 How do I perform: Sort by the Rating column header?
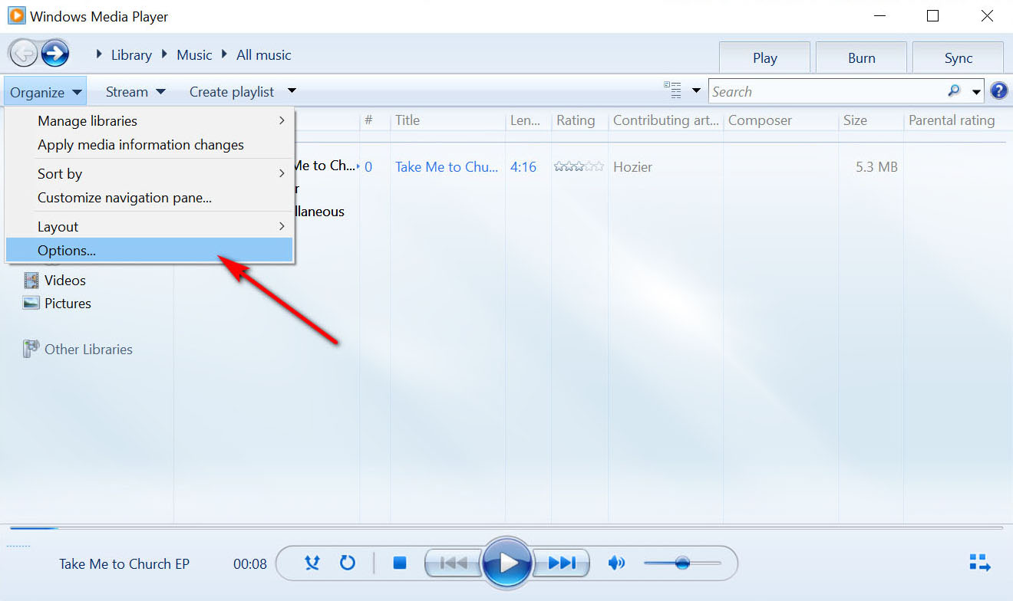click(x=579, y=120)
